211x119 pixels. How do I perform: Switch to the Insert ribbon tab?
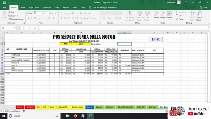coord(23,8)
